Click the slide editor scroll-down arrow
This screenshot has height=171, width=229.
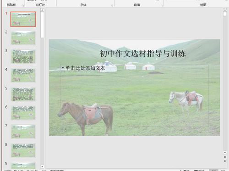(x=225, y=153)
